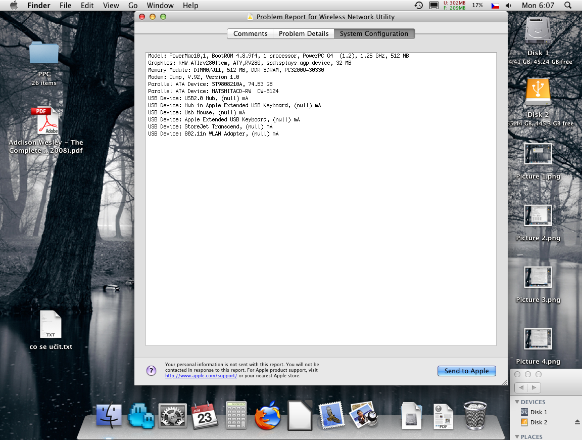
Task: Click the help question mark button
Action: pyautogui.click(x=152, y=371)
